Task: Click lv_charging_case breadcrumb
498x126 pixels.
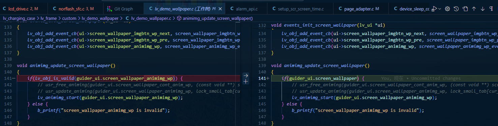Action: 19,18
